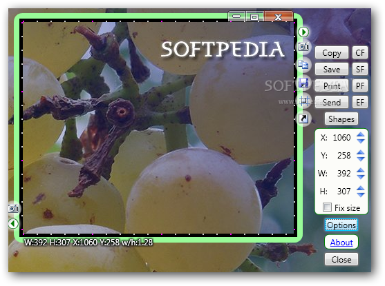Click the camera icon above the left green arrow
Image resolution: width=385 pixels, height=286 pixels.
click(x=13, y=209)
